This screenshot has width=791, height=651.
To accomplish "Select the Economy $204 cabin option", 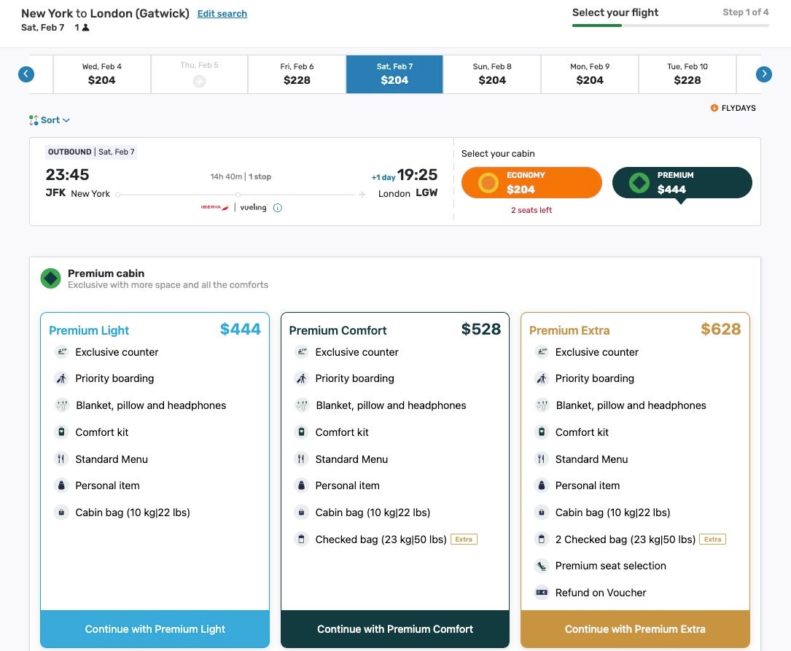I will pyautogui.click(x=531, y=183).
